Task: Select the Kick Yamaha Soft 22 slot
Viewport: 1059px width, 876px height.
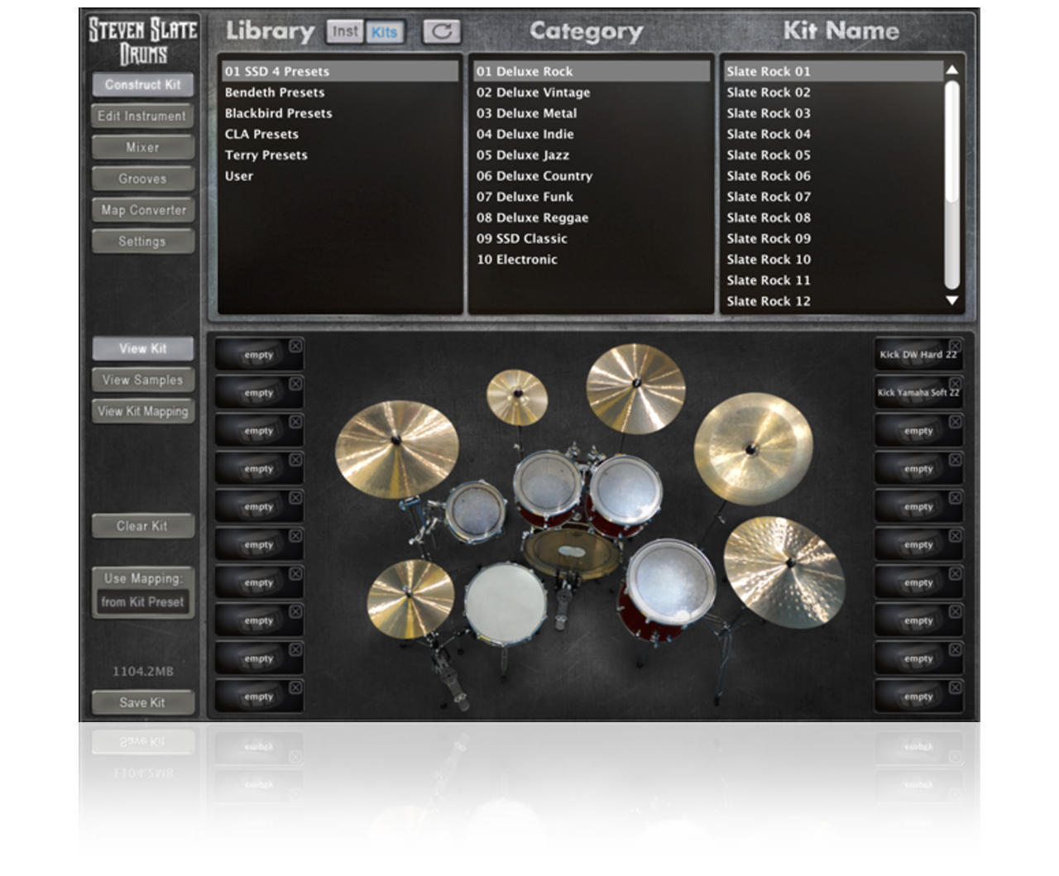Action: [x=917, y=393]
